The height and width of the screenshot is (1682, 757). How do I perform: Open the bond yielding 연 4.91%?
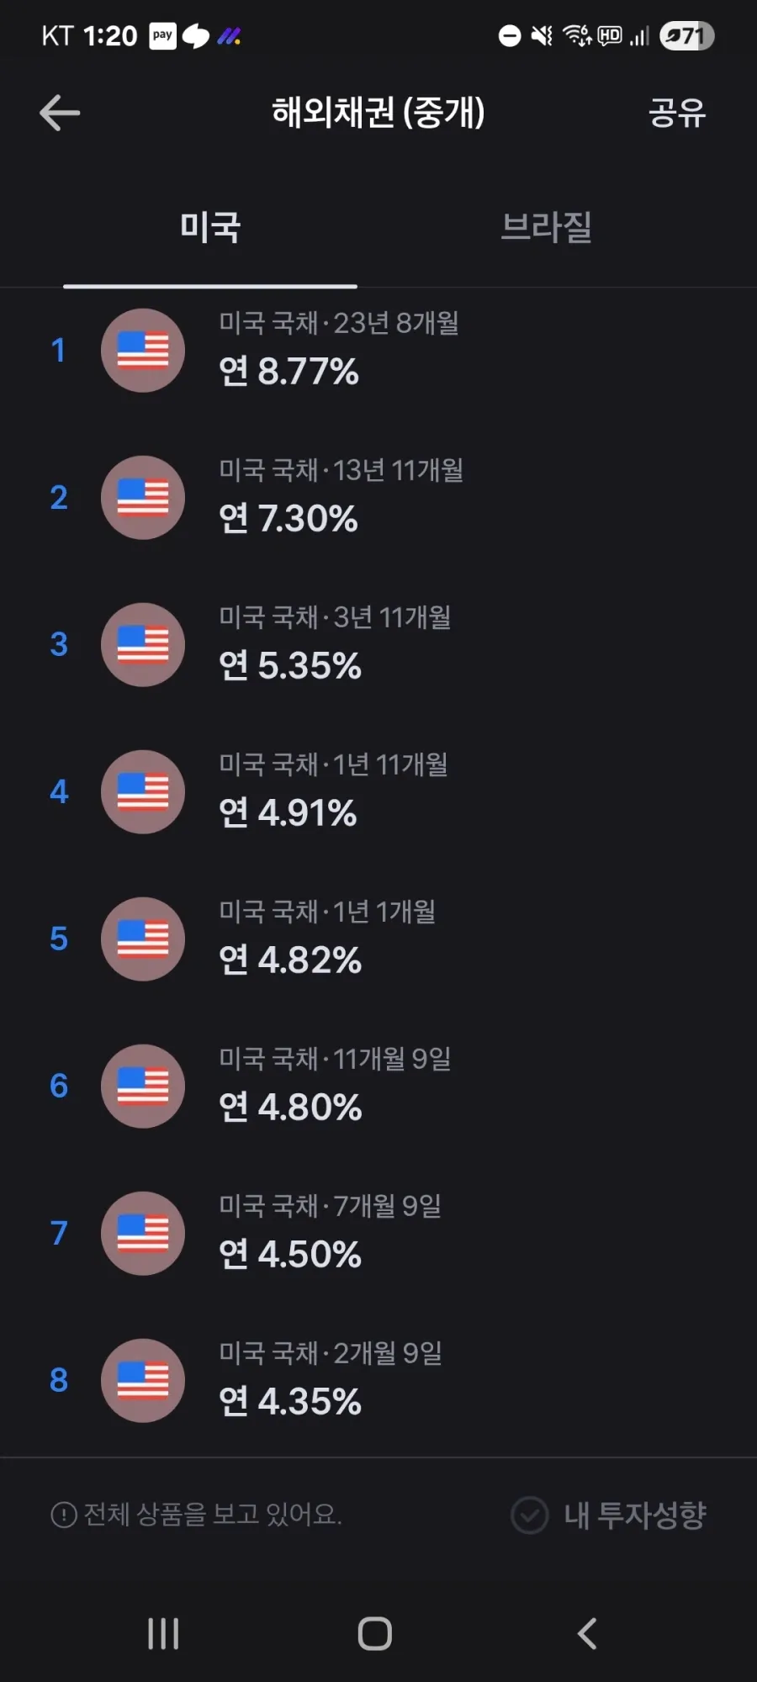[378, 792]
